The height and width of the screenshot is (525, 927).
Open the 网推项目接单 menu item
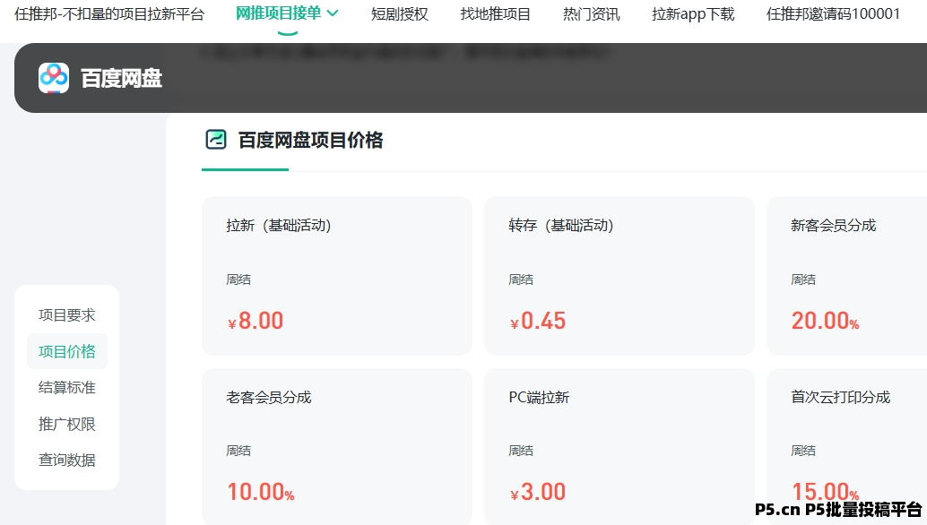click(x=279, y=13)
